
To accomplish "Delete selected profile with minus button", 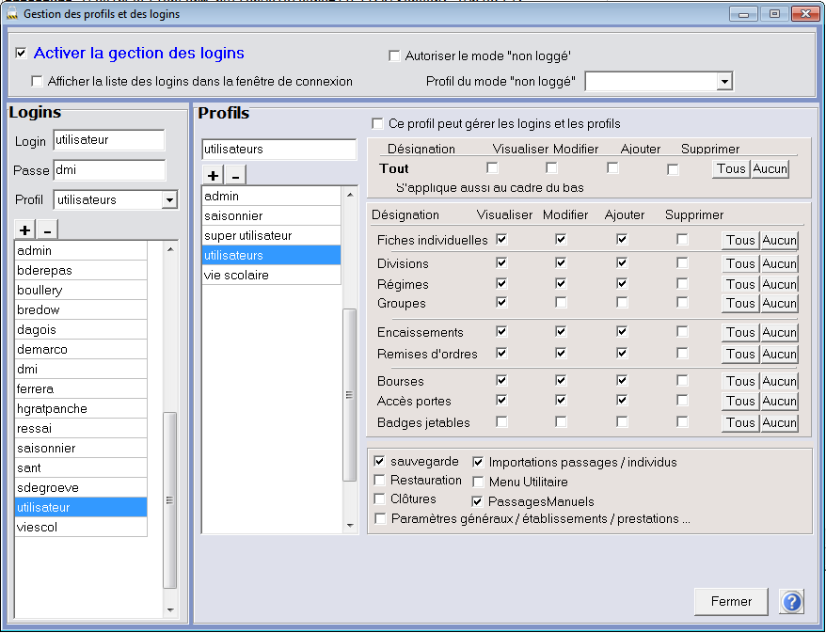I will pos(236,175).
